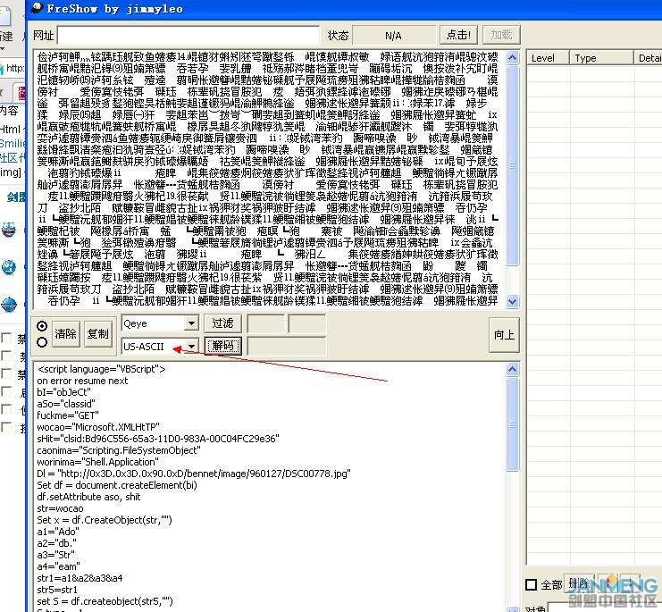This screenshot has height=612, width=662.
Task: Select the filled radio button beside 清除
Action: pyautogui.click(x=42, y=326)
